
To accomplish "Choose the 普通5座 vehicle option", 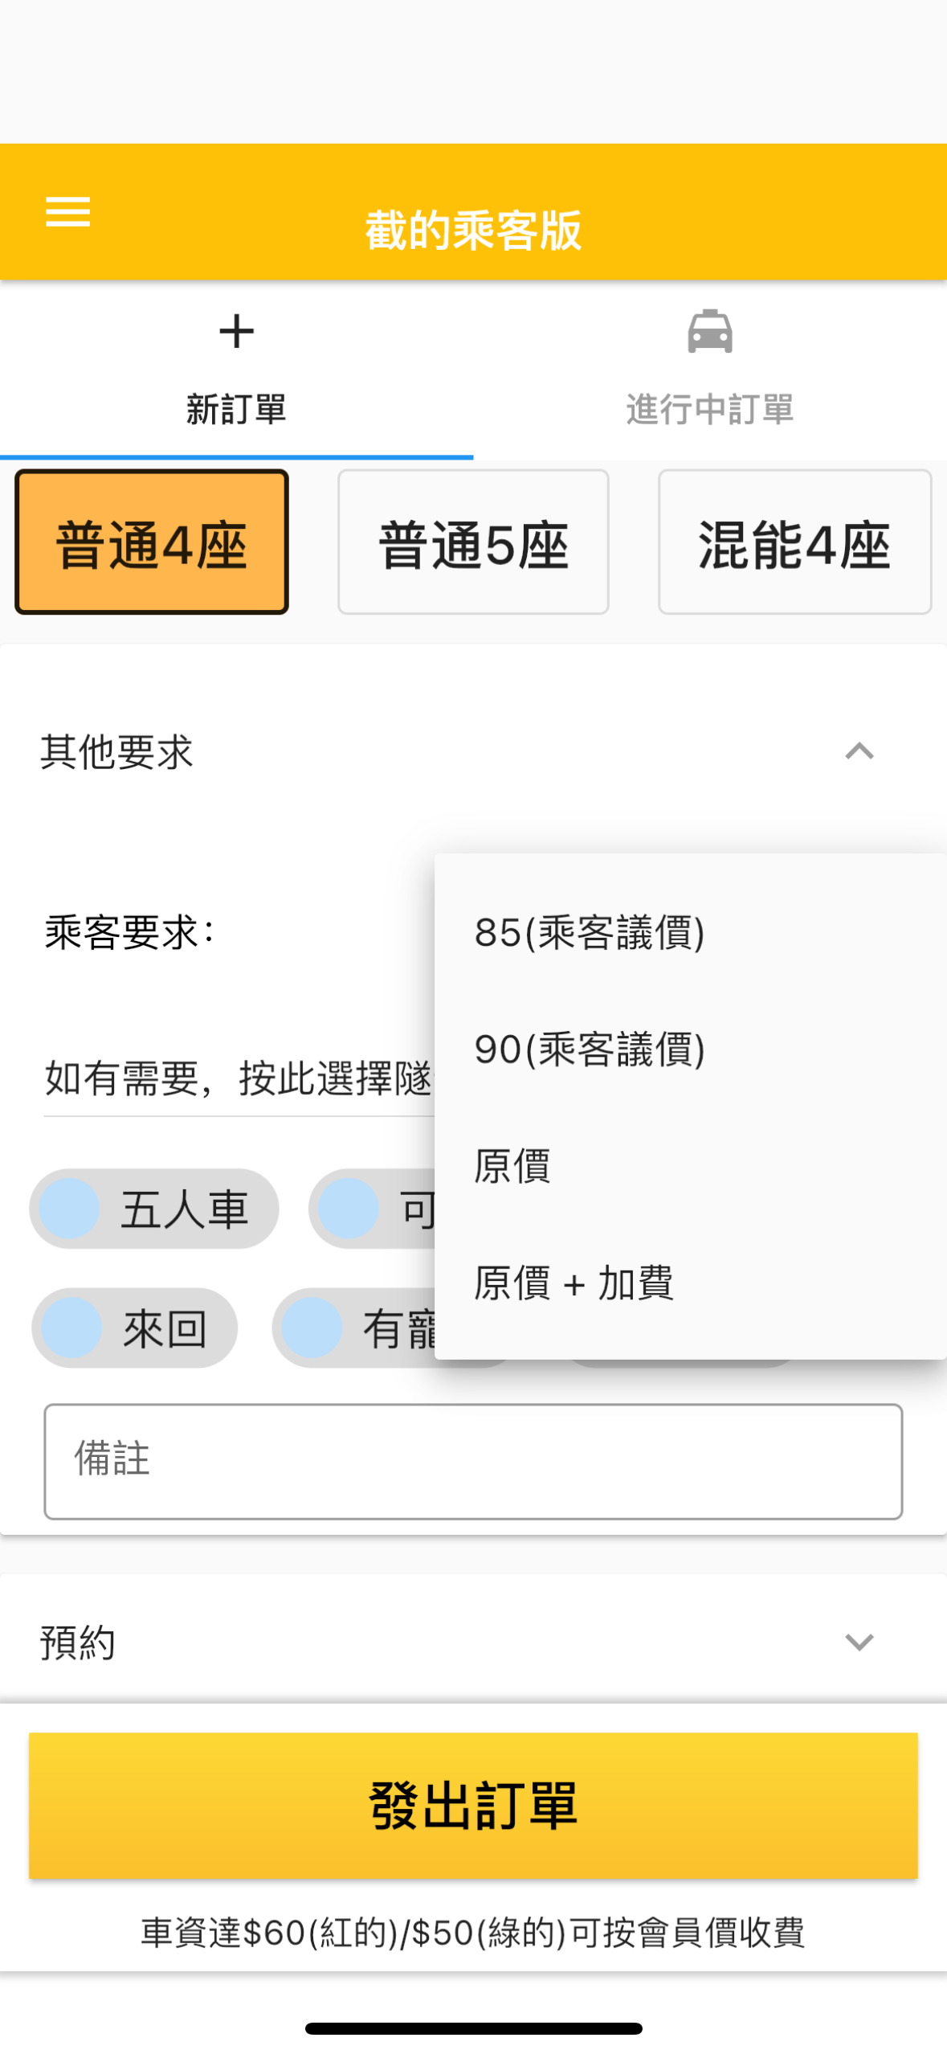I will point(473,542).
